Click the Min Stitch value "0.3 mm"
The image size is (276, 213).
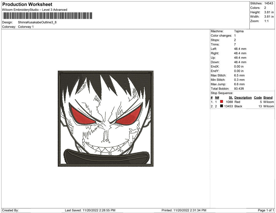(x=239, y=80)
